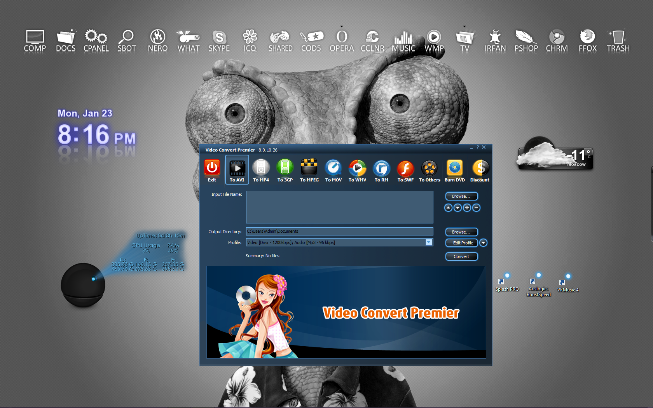
Task: Open CCLNR cleaner icon
Action: click(372, 41)
